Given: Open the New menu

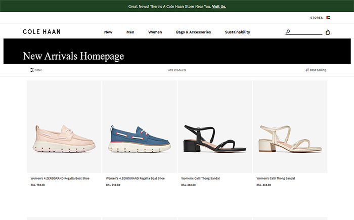Looking at the screenshot, I should point(108,32).
